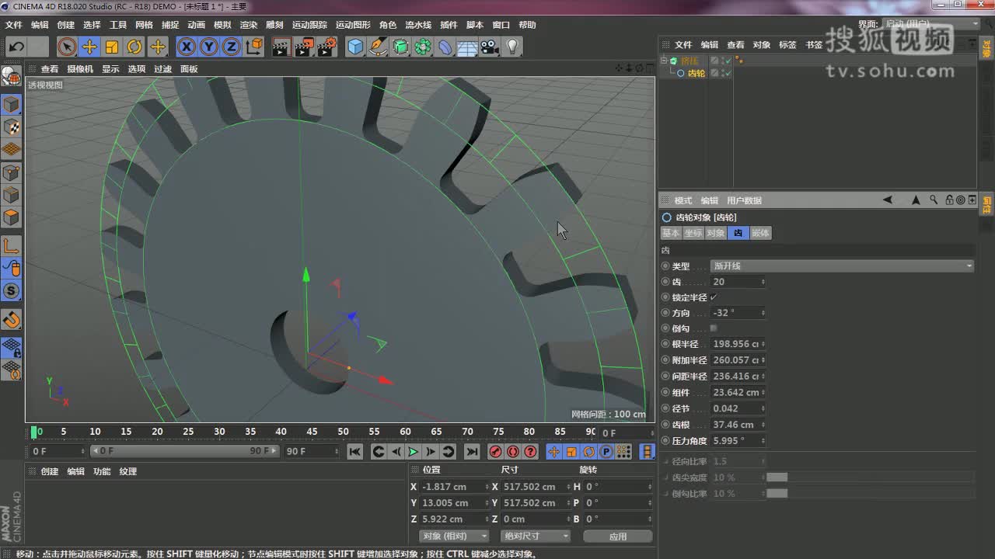This screenshot has height=559, width=995.
Task: Open the 对象(相对) coordinate dropdown
Action: (453, 536)
